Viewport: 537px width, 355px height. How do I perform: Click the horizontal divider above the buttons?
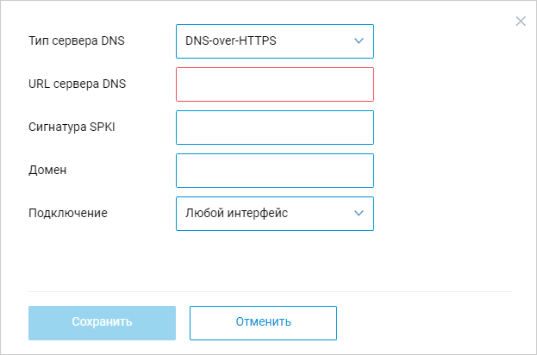pos(269,291)
